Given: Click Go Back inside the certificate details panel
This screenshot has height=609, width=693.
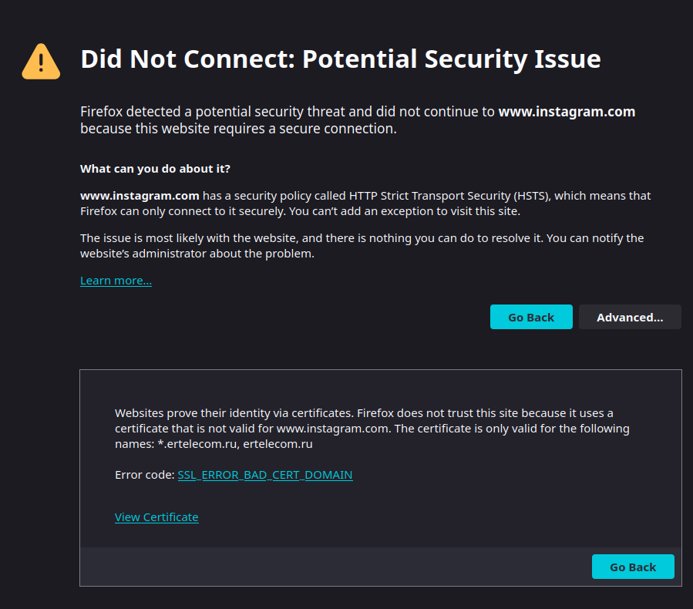Looking at the screenshot, I should click(x=633, y=567).
